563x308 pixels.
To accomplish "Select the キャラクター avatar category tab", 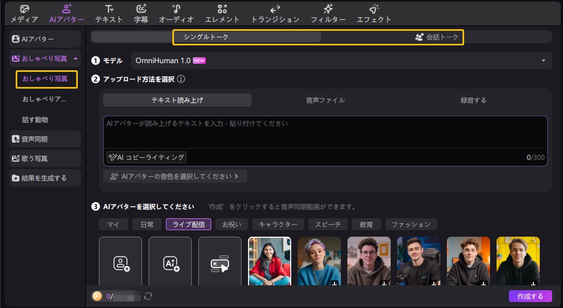I will (x=278, y=224).
